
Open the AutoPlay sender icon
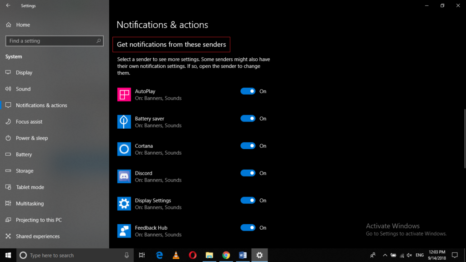tap(124, 95)
